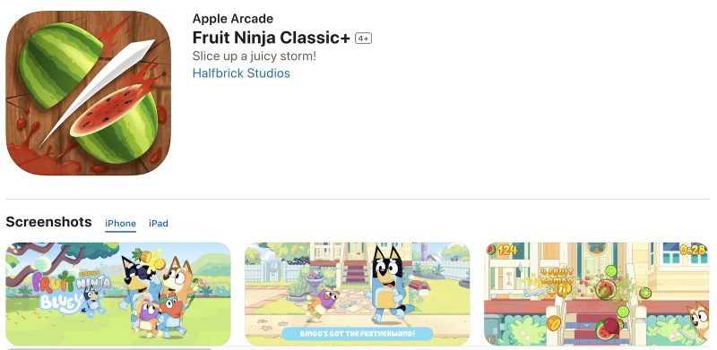Click the sliced orange in the gameplay screenshot
This screenshot has width=717, height=350.
tap(553, 323)
